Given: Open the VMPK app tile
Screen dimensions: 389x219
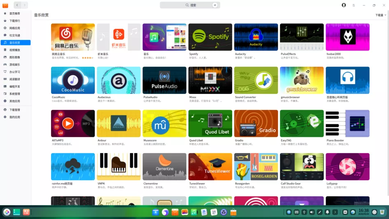Looking at the screenshot, I should click(x=119, y=167).
